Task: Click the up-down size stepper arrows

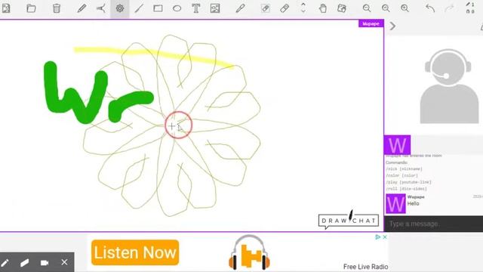Action: tap(303, 8)
